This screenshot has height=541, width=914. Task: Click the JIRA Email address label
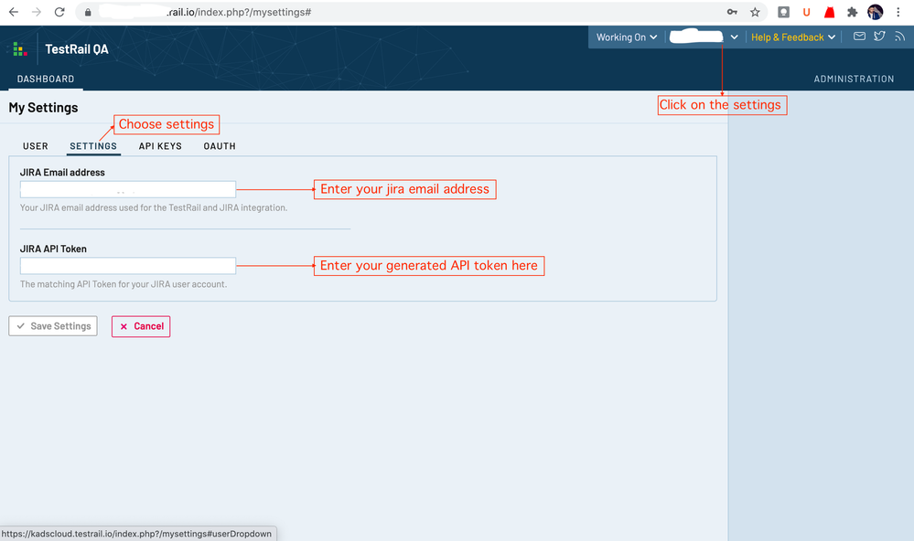62,173
